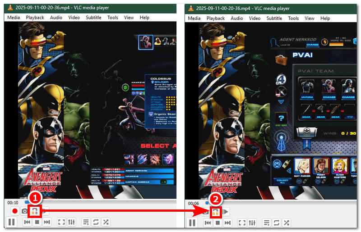Viewport: 361px width, 232px height.
Task: Open extended settings in right VLC window
Action: click(x=252, y=223)
